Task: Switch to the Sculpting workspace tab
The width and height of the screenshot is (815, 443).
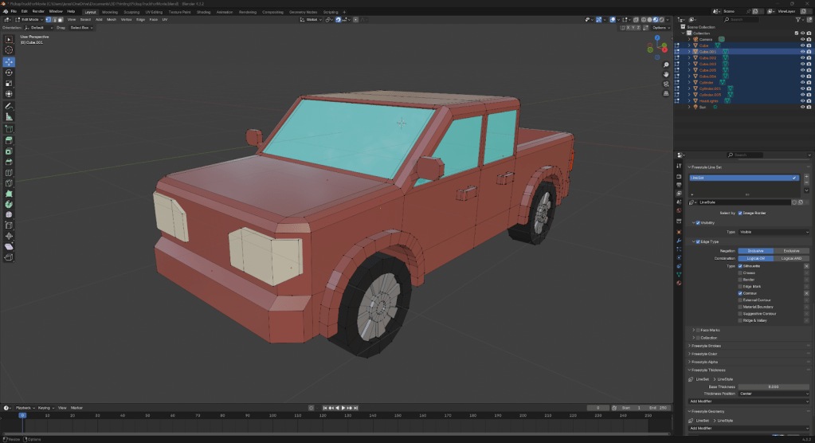Action: [x=131, y=12]
